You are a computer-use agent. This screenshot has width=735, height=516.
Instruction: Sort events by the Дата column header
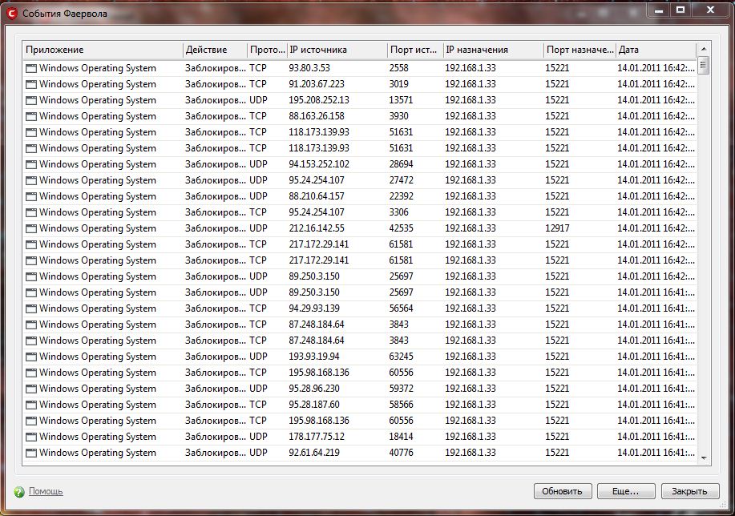654,50
